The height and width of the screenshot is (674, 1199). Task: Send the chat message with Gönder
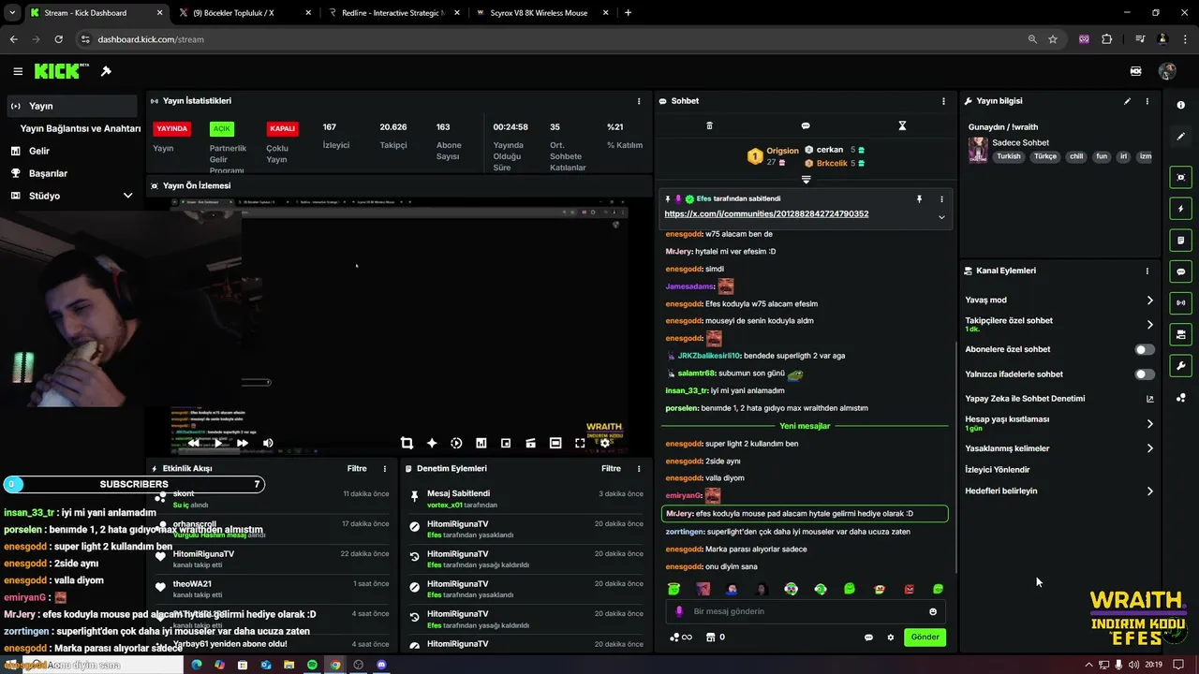pyautogui.click(x=925, y=637)
